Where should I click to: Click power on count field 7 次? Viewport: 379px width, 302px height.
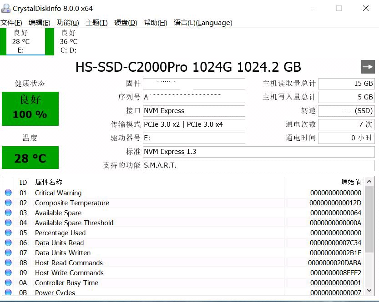(x=346, y=124)
